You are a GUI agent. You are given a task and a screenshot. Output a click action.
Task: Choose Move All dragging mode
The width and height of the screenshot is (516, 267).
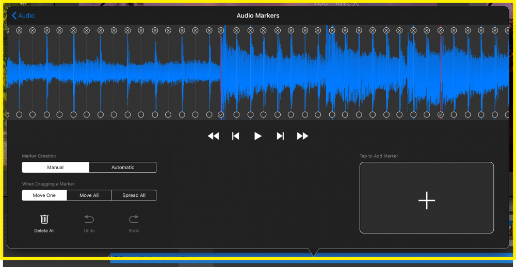click(89, 195)
